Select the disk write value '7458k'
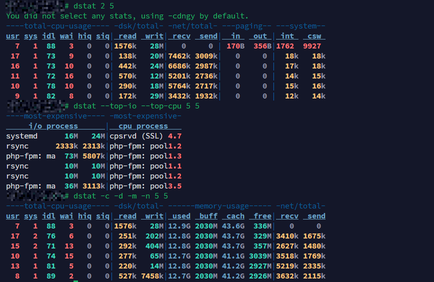 pyautogui.click(x=152, y=276)
